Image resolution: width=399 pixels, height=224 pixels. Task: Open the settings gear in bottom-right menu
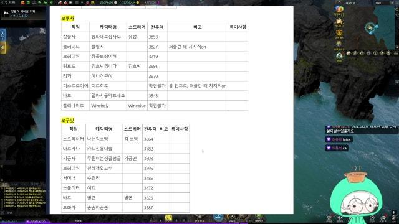[x=393, y=218]
